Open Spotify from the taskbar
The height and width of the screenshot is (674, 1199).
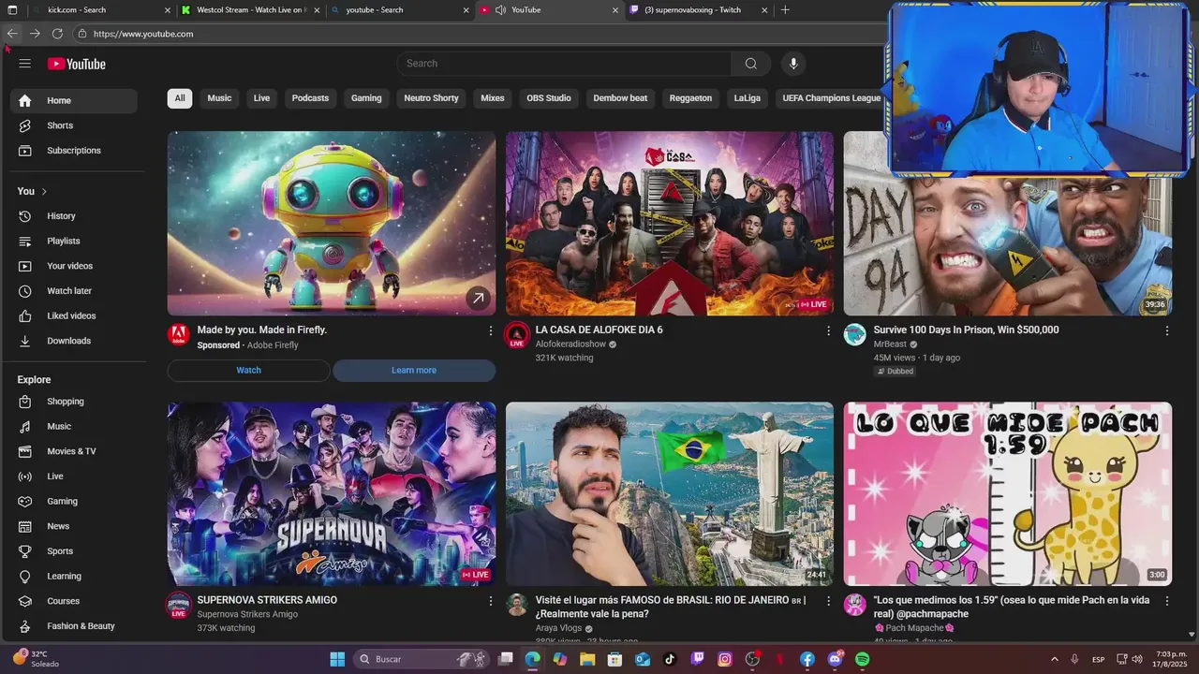[x=862, y=659]
